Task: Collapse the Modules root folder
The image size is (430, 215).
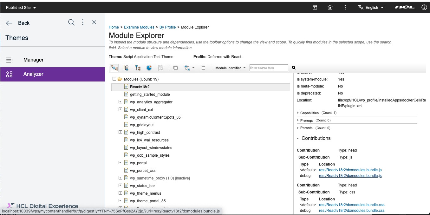Action: pyautogui.click(x=114, y=79)
